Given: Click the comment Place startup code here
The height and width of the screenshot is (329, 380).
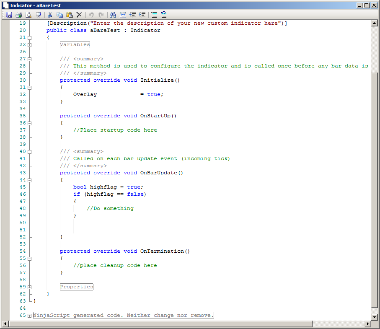Looking at the screenshot, I should coord(115,130).
